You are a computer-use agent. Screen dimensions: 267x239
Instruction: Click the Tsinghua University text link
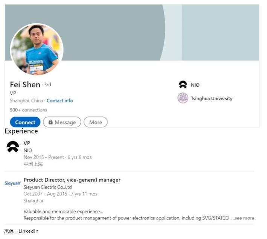(x=211, y=99)
